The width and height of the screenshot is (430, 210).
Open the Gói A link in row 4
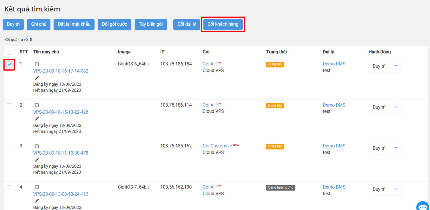coord(208,187)
